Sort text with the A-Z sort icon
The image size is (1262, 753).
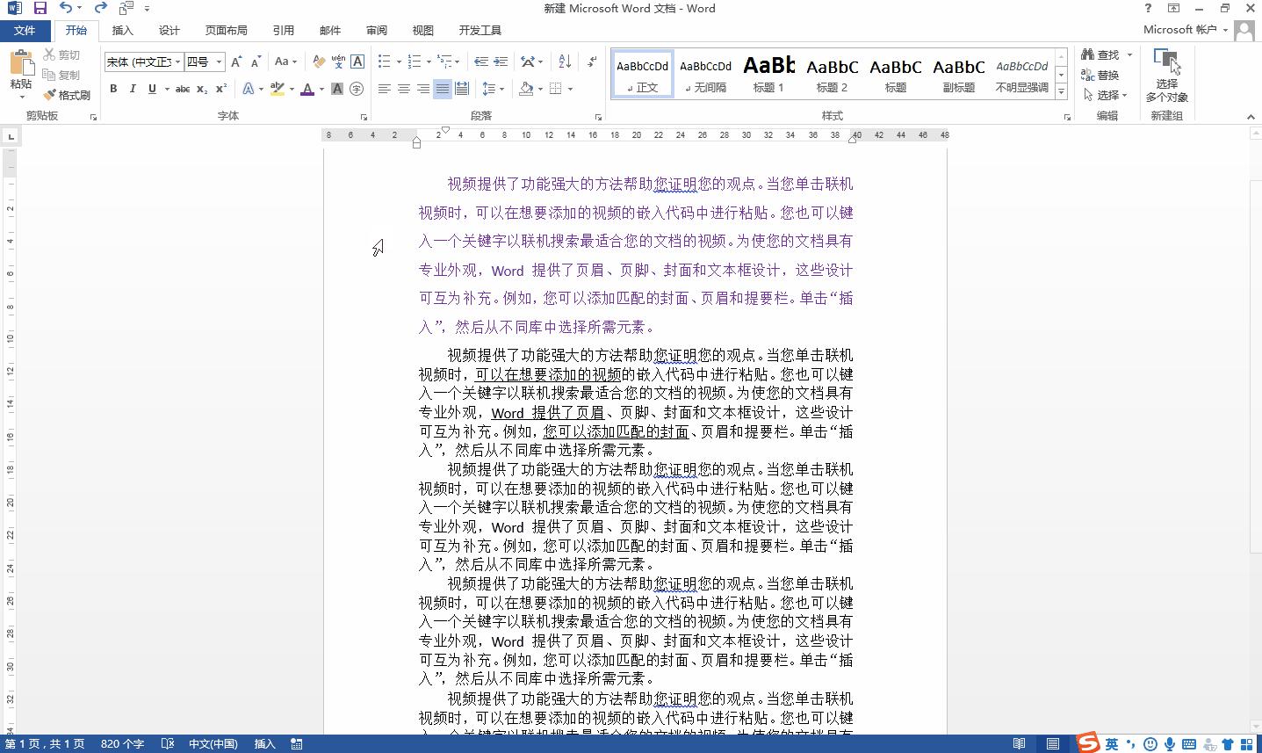click(x=565, y=62)
